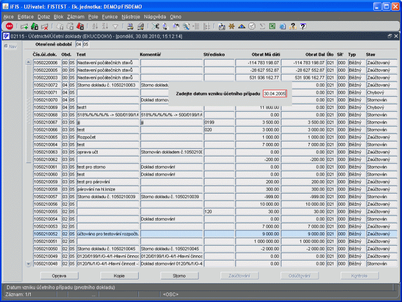
Task: Click the print setup icon
Action: [x=140, y=26]
